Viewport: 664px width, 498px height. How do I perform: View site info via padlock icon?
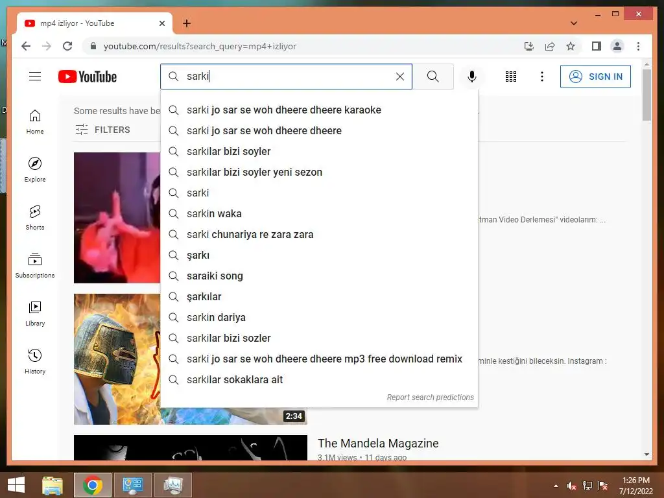(93, 46)
